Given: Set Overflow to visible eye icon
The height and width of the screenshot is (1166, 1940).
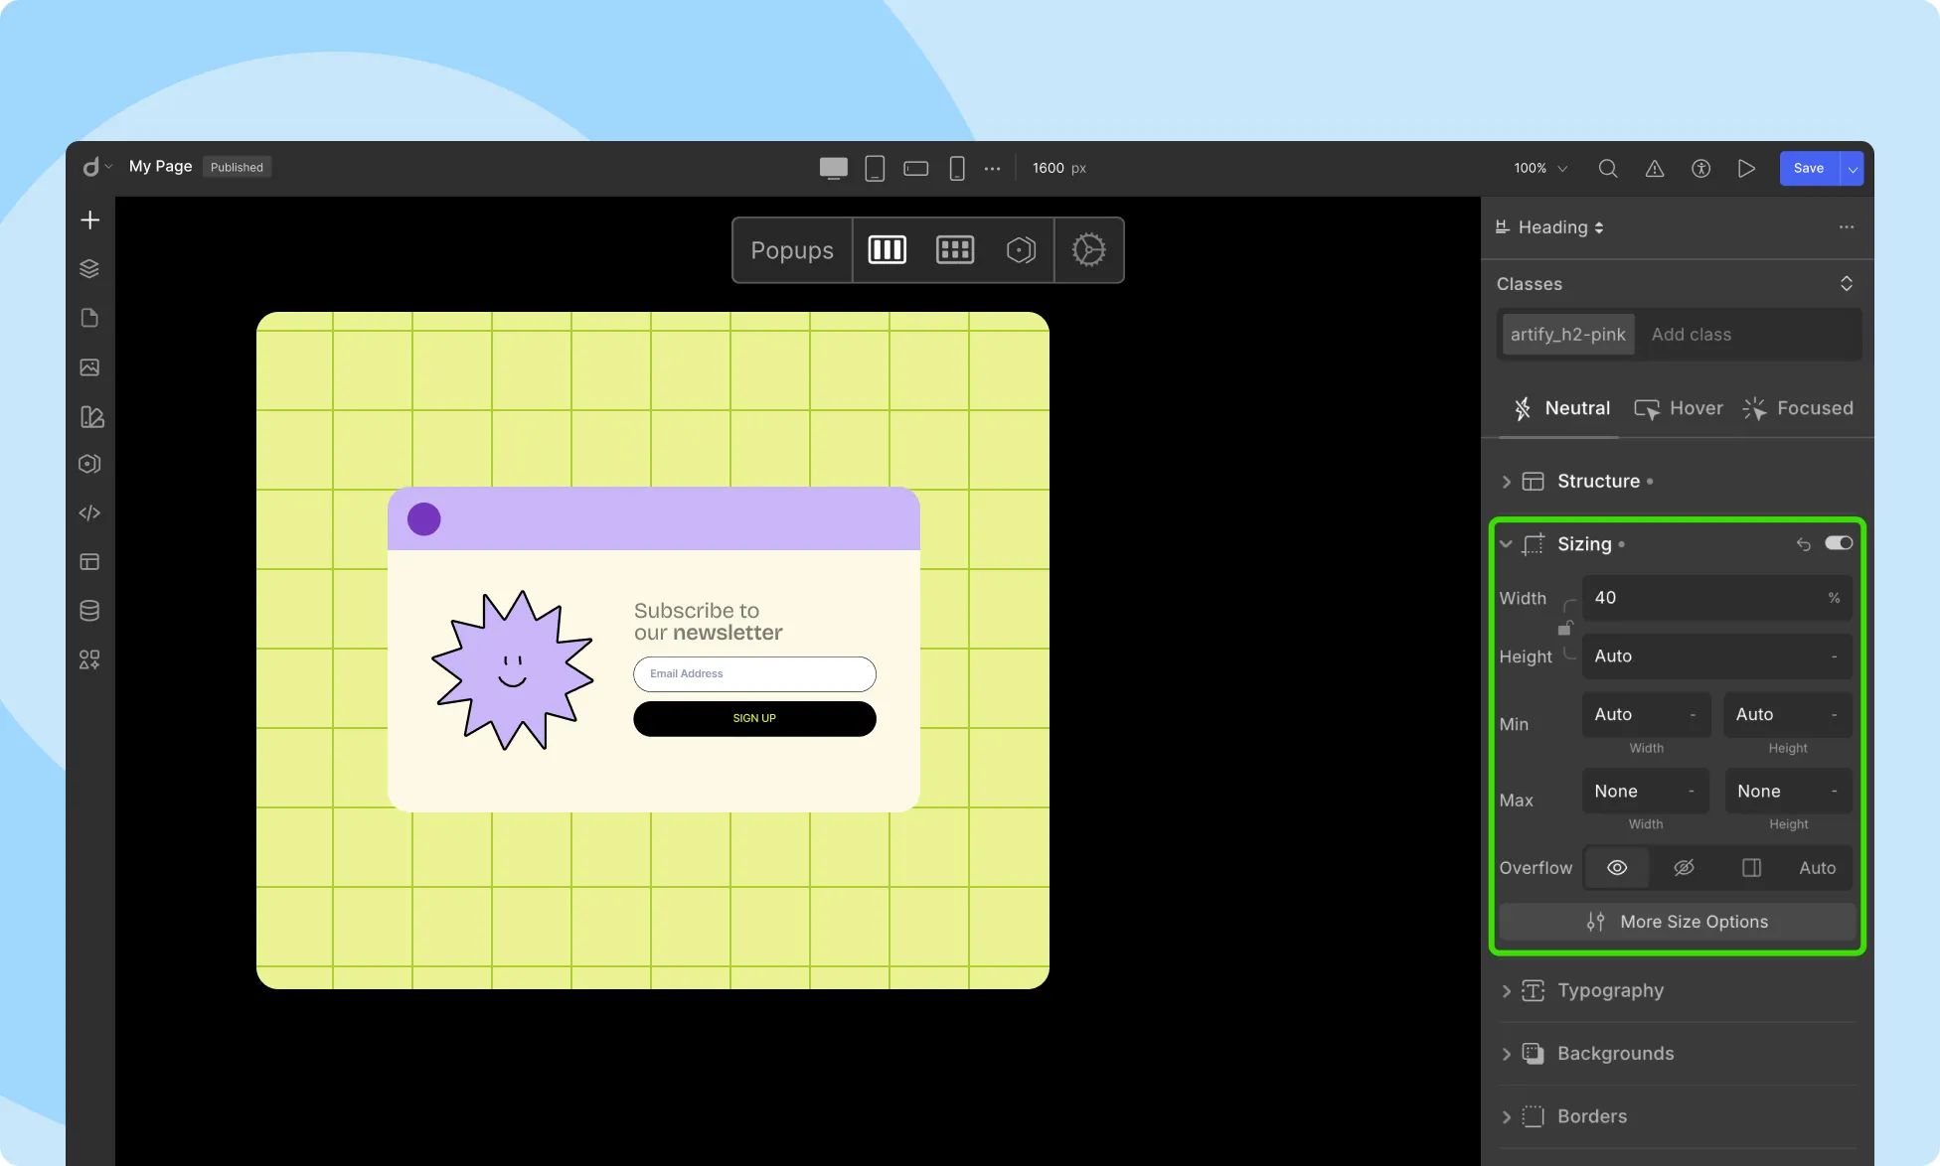Looking at the screenshot, I should coord(1617,868).
